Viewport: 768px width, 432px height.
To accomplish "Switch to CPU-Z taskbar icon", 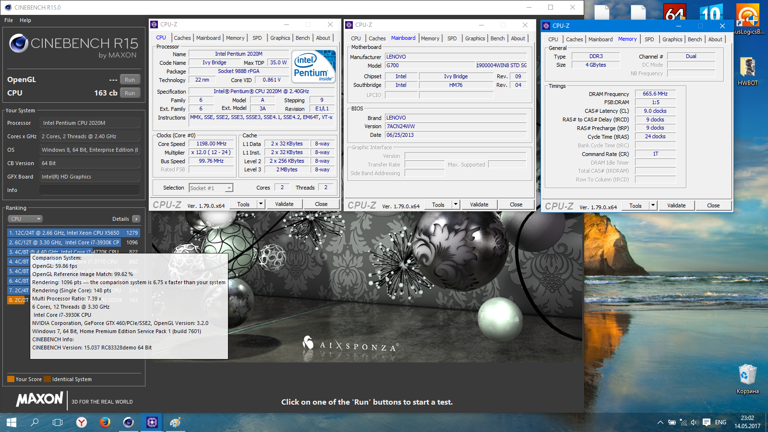I will point(152,422).
